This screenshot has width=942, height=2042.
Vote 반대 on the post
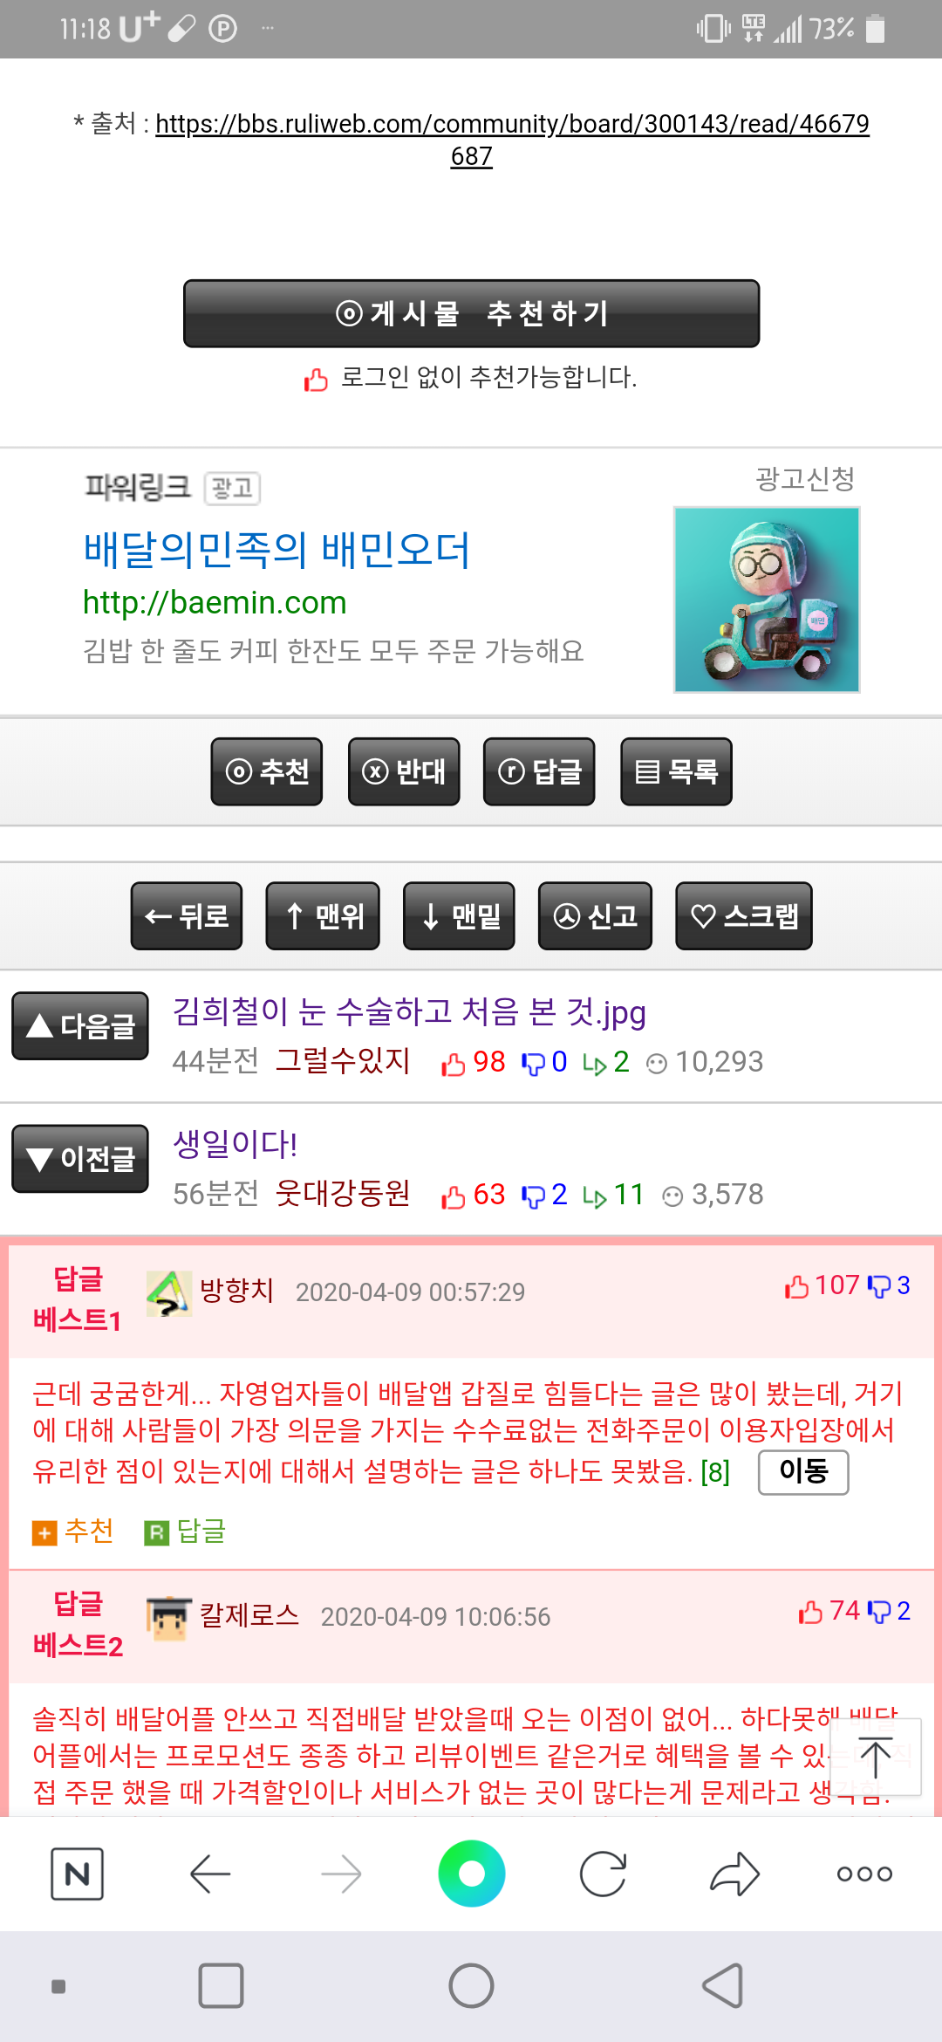pyautogui.click(x=404, y=771)
